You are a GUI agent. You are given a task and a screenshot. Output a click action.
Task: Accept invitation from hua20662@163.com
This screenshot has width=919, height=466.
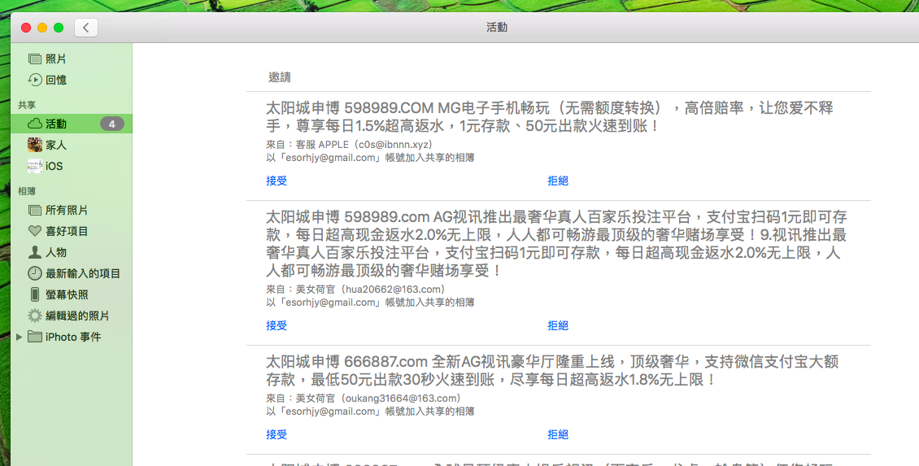277,325
